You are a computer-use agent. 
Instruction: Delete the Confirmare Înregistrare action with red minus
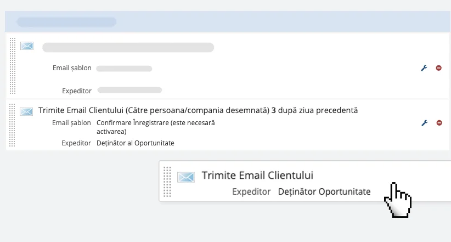[x=439, y=123]
